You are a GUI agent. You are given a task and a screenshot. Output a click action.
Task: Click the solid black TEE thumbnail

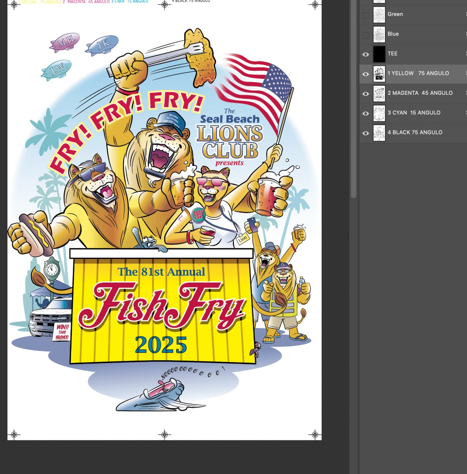click(379, 54)
